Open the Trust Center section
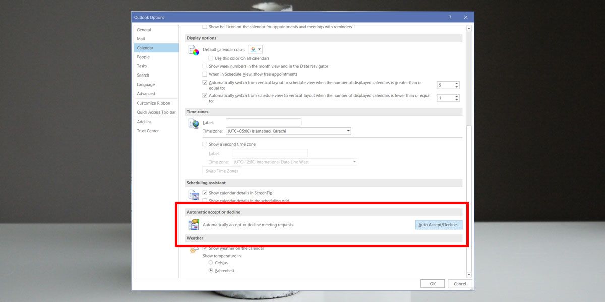The image size is (605, 302). 147,130
